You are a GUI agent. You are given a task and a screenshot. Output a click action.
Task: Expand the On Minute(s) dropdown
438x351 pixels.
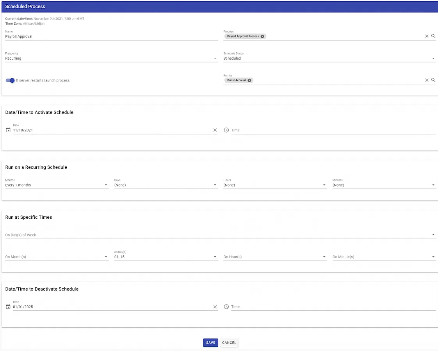coord(384,257)
